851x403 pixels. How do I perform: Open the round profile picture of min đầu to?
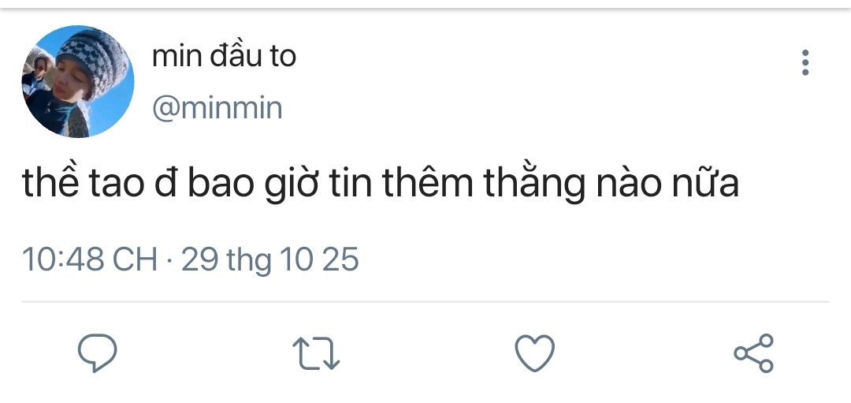click(x=77, y=81)
